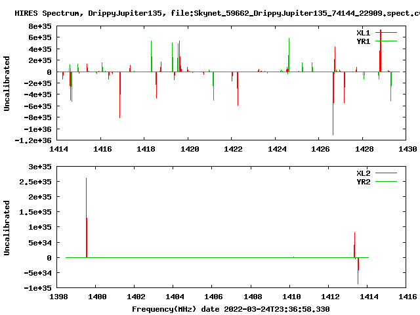Click the 4e+35 y-axis tick label
This screenshot has width=420, height=315.
[x=40, y=49]
